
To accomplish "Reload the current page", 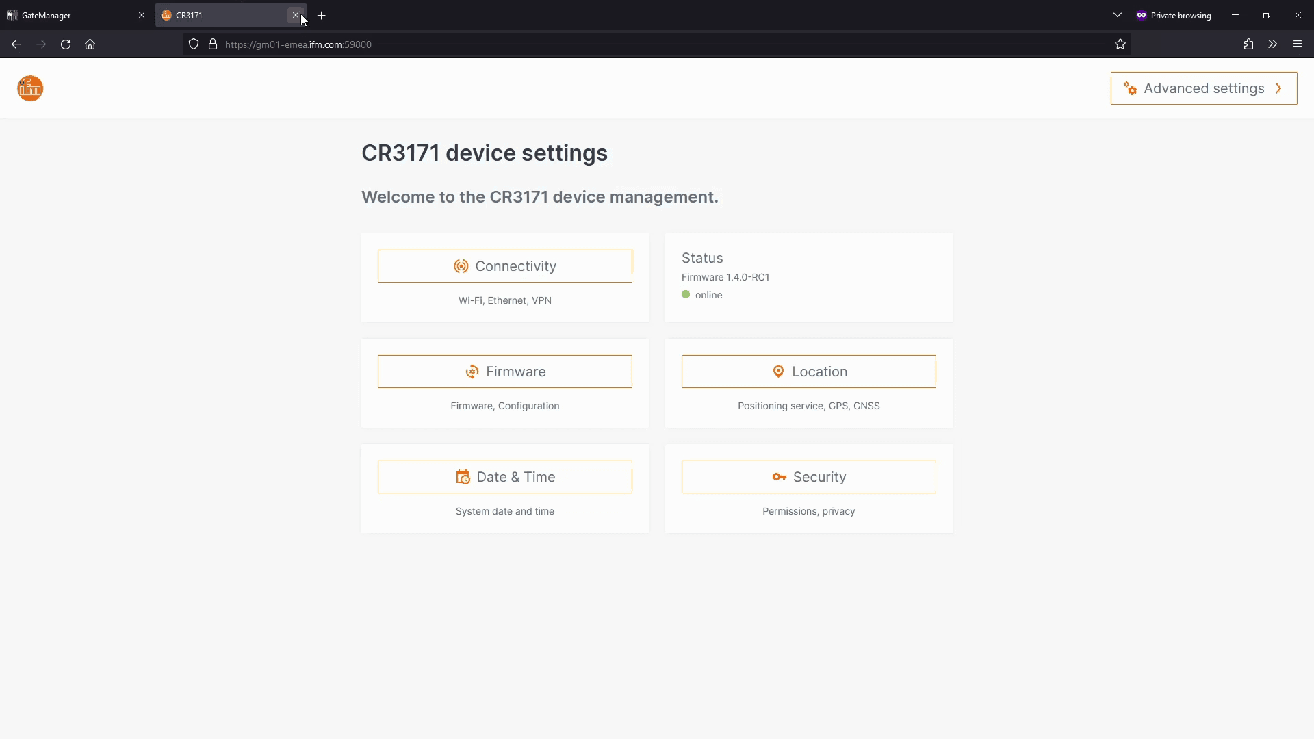I will point(66,44).
